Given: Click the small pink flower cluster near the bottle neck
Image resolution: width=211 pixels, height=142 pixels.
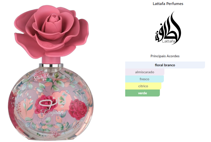Looking at the screenshot, I should 41,75.
